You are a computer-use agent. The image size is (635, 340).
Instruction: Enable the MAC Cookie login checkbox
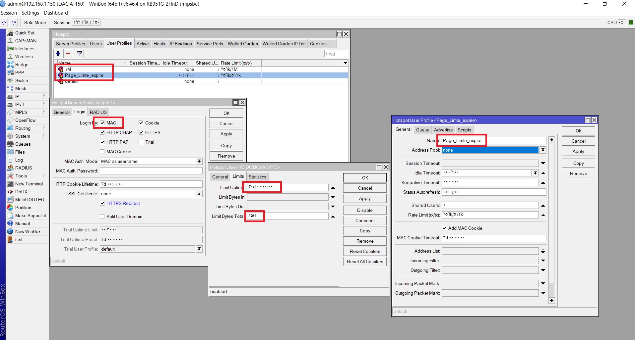point(102,152)
